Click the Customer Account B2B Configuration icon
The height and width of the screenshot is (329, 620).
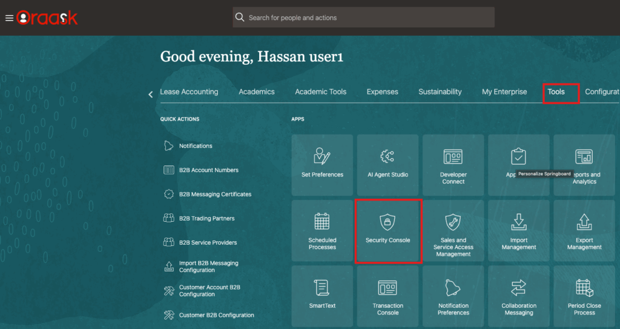(169, 291)
